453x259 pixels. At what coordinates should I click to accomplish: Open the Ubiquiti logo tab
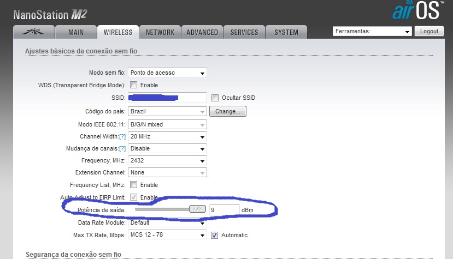coord(34,32)
